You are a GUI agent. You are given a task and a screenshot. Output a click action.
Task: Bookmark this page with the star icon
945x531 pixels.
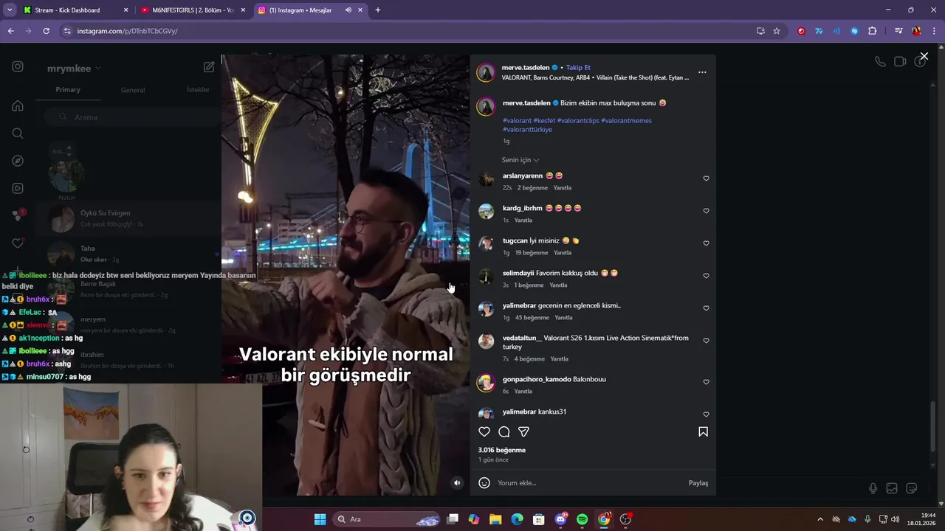pos(777,31)
